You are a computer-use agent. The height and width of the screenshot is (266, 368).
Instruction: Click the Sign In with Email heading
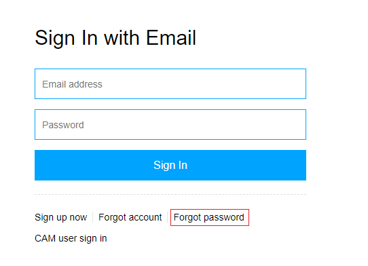click(x=115, y=38)
